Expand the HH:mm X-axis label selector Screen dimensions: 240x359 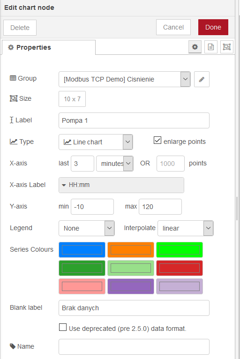coord(121,185)
